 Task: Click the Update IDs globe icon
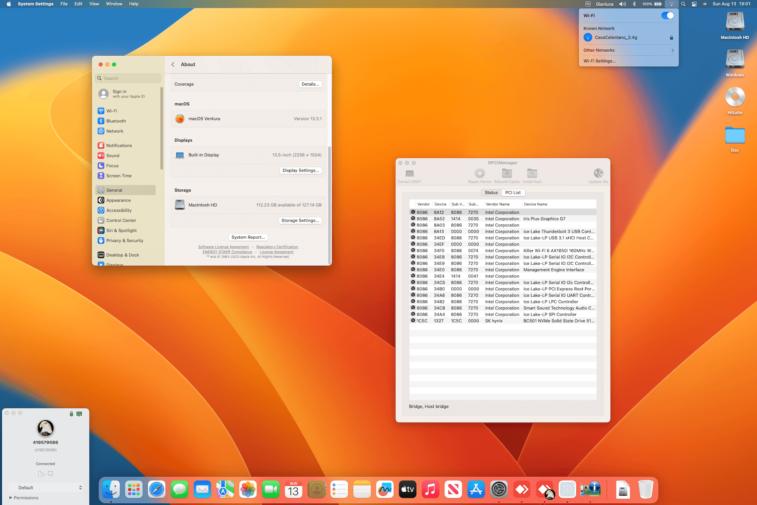pos(598,174)
